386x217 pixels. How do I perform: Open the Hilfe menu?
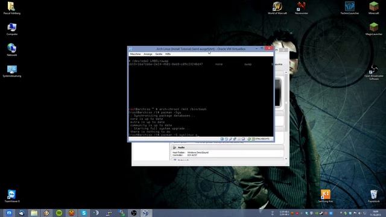coord(168,54)
